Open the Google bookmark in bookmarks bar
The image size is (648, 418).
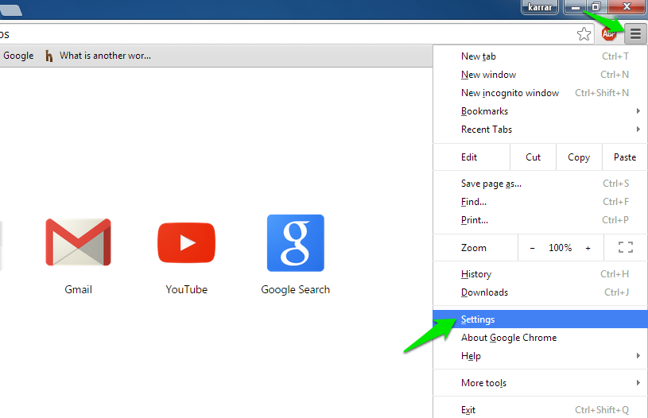(18, 56)
